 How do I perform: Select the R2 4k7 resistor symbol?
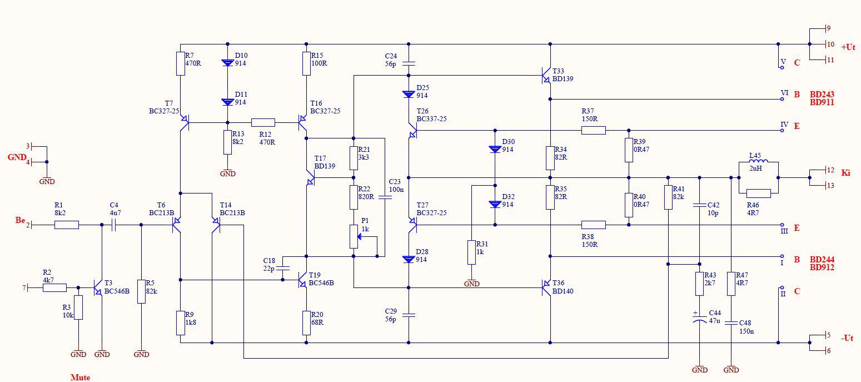click(54, 287)
